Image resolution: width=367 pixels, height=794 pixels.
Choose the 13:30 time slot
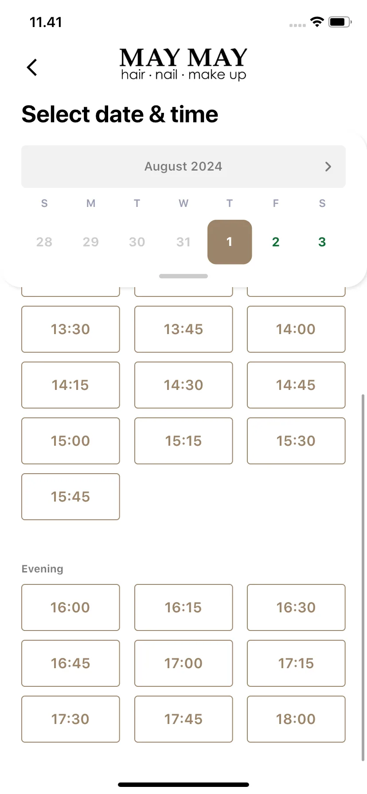pos(70,329)
